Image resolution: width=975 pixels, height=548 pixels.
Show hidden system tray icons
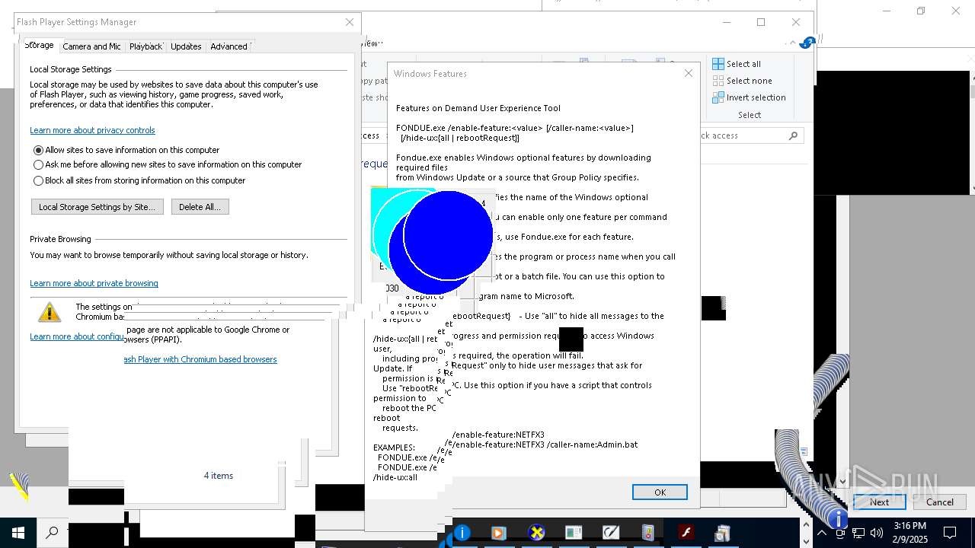pyautogui.click(x=822, y=533)
